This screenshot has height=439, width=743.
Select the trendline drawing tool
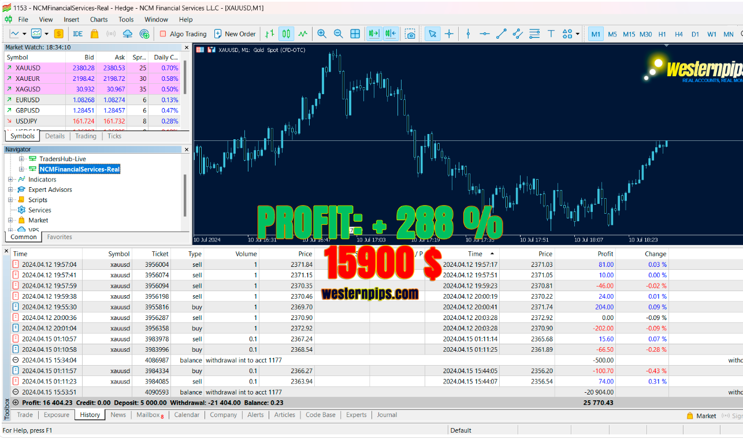pos(501,34)
